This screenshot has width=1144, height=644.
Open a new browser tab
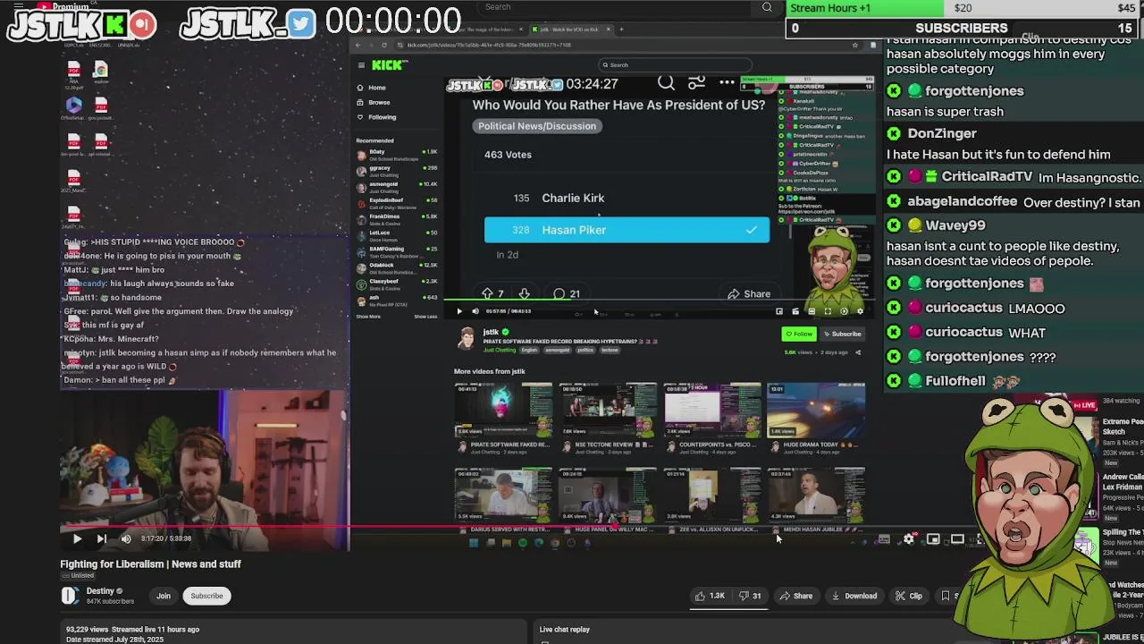tap(622, 30)
